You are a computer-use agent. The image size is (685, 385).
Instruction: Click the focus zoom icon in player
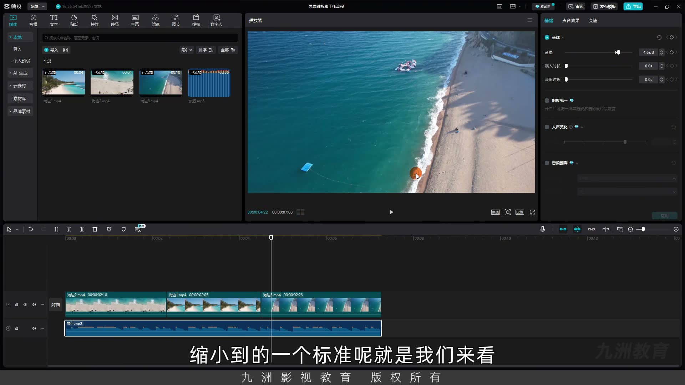coord(508,212)
